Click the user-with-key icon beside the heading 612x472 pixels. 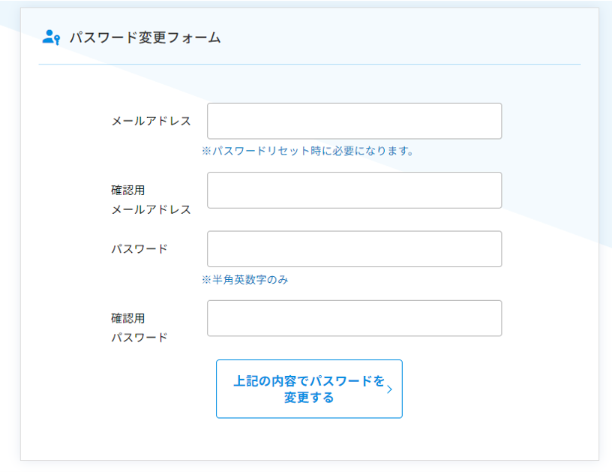tap(51, 38)
